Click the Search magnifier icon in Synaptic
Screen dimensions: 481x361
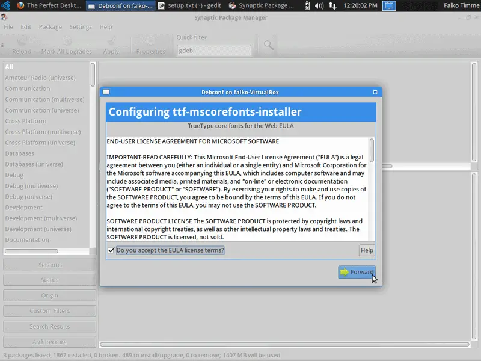pyautogui.click(x=269, y=45)
